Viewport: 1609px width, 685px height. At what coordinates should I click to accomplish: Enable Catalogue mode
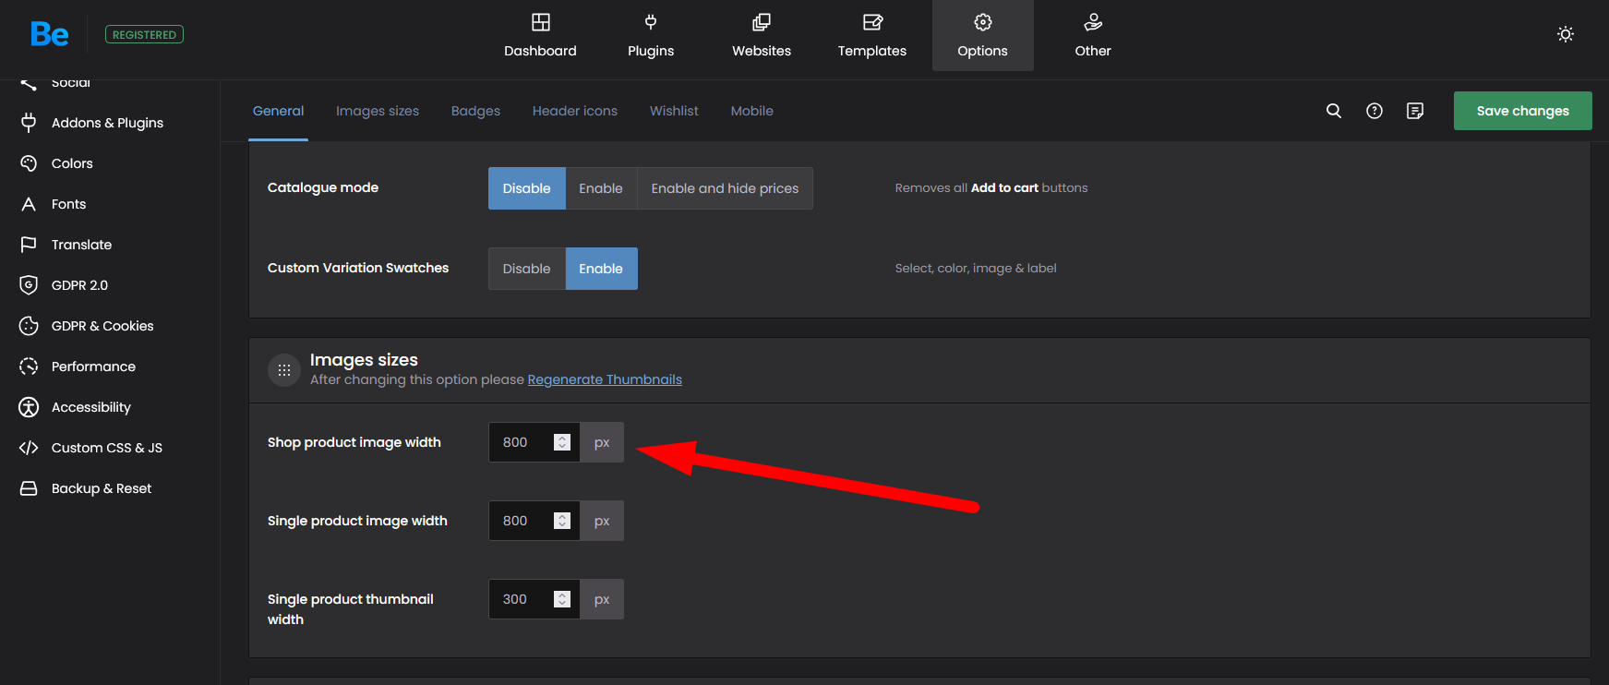(x=600, y=188)
